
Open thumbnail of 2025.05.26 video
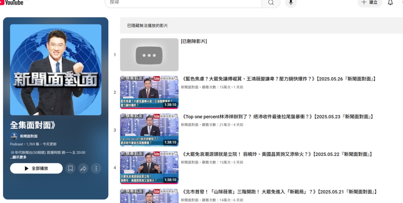[x=149, y=92]
